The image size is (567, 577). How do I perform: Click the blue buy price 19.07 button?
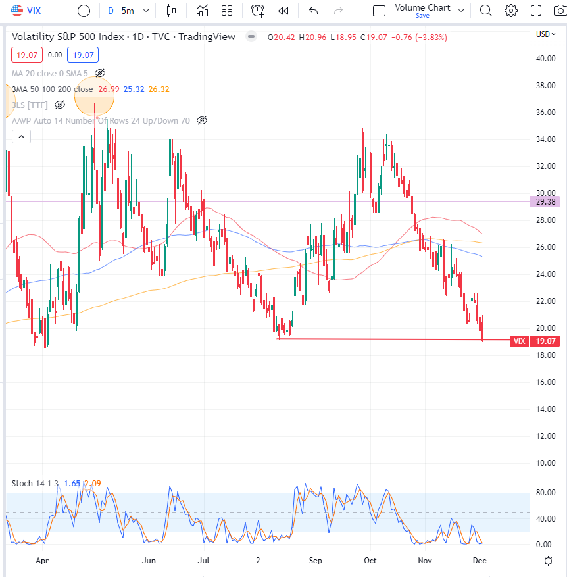(x=83, y=55)
